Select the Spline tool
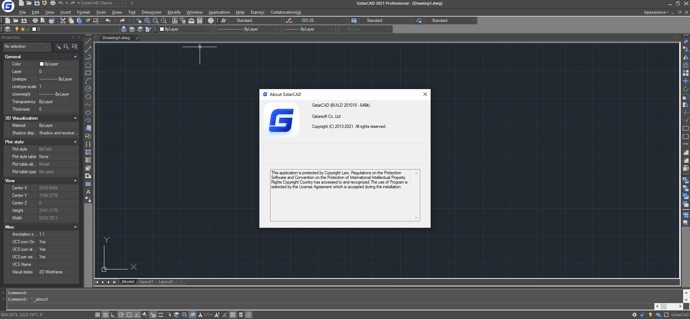The width and height of the screenshot is (690, 319). pos(88,105)
